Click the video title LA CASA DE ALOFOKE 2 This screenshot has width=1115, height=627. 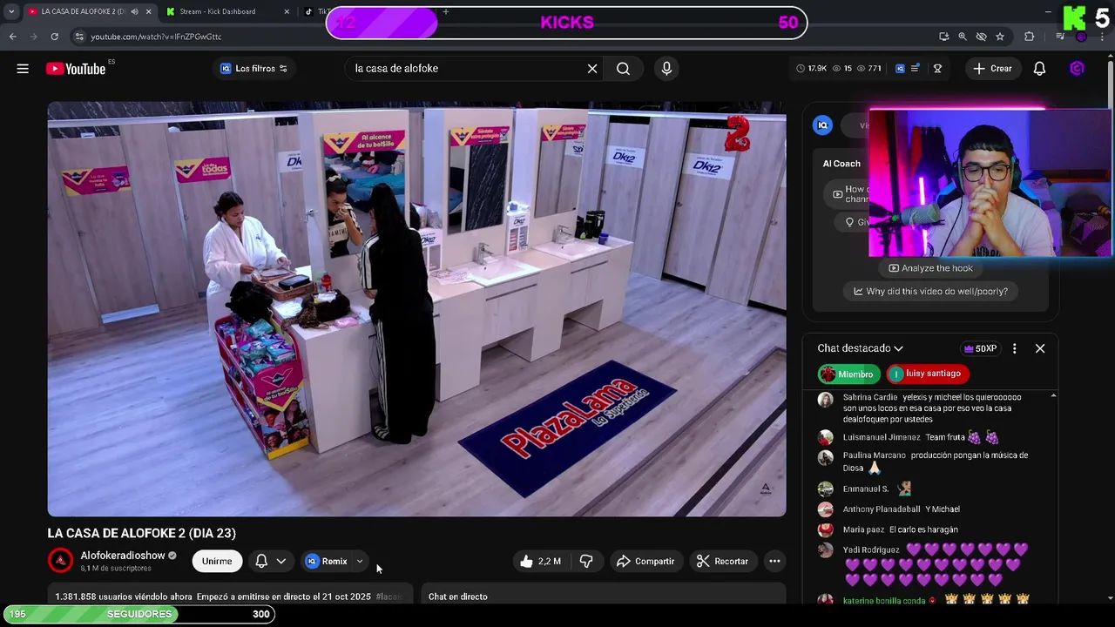click(x=142, y=533)
